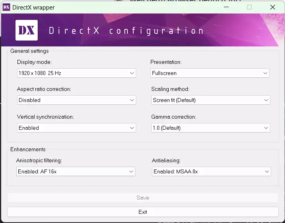The image size is (285, 223).
Task: Click the 'General settings' group label
Action: pyautogui.click(x=29, y=51)
